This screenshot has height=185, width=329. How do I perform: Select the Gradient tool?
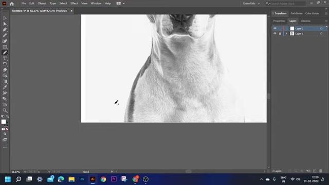click(x=5, y=82)
